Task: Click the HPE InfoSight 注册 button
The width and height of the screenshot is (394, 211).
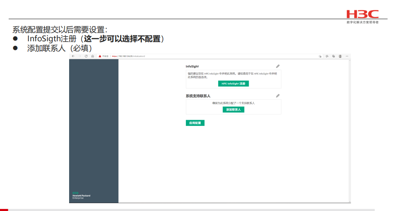Action: tap(233, 83)
